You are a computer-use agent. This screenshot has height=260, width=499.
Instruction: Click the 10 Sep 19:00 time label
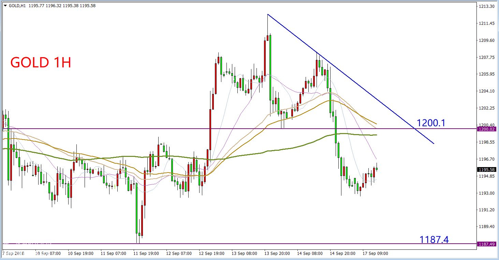[81, 254]
